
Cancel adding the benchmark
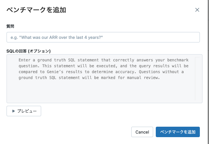point(142,132)
